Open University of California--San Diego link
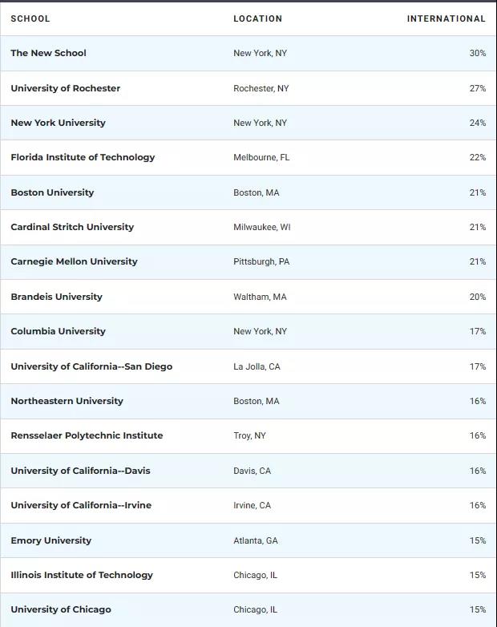This screenshot has width=497, height=627. coord(91,366)
